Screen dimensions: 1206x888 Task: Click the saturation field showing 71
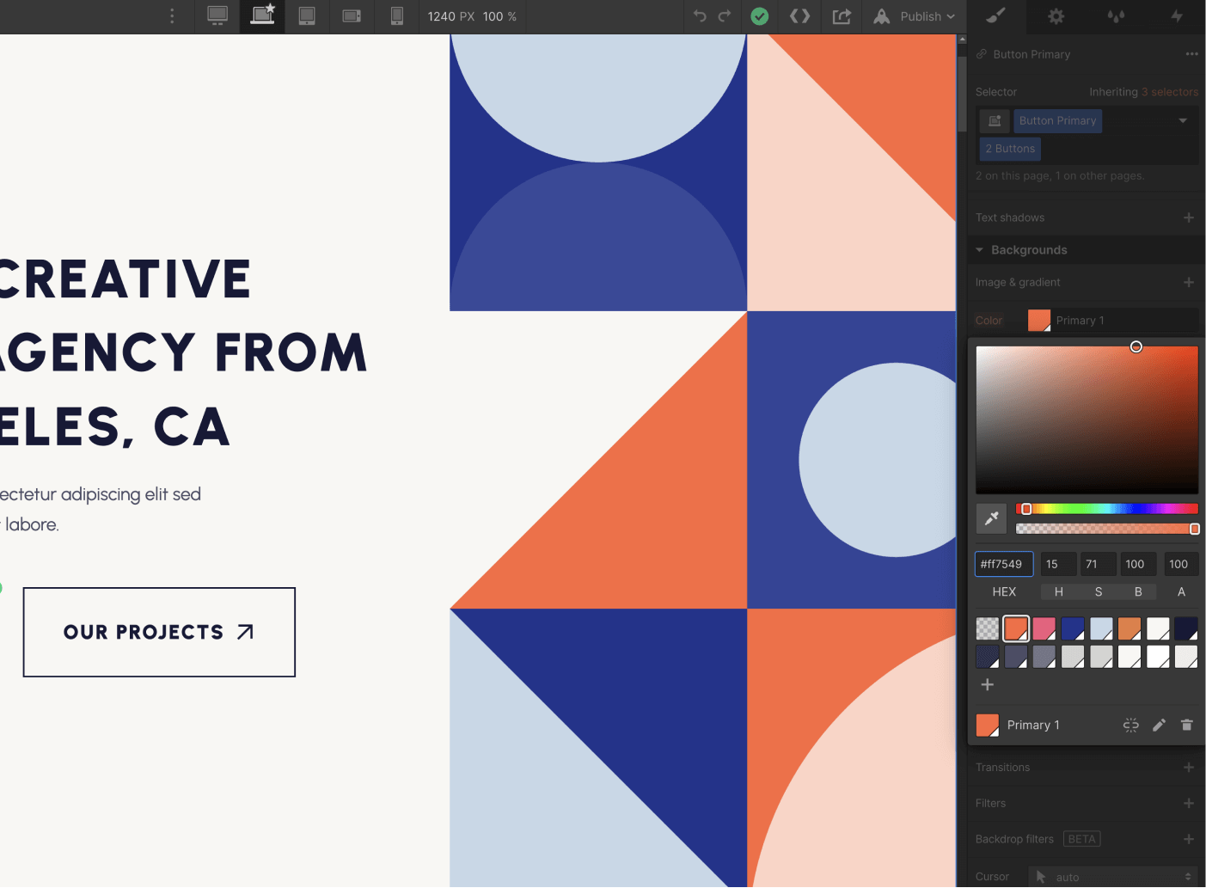[x=1098, y=564]
